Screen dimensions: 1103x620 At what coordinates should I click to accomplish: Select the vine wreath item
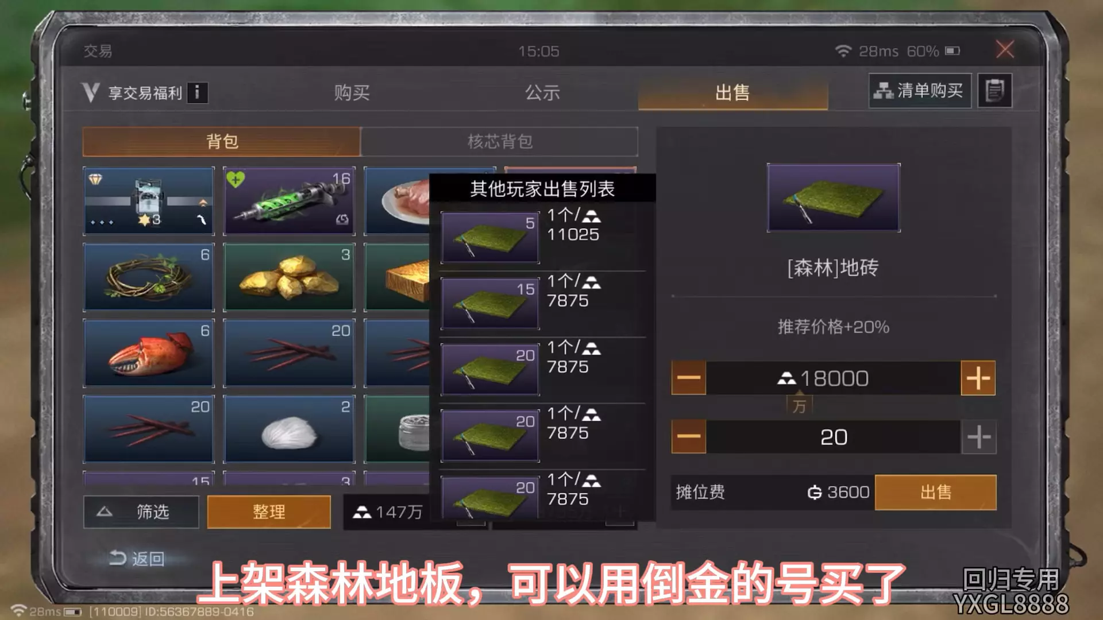click(x=149, y=277)
